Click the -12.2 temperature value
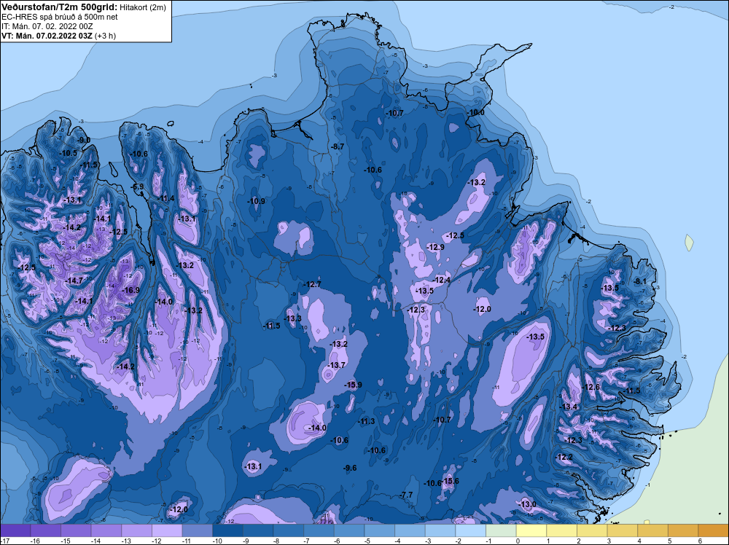This screenshot has height=545, width=729. 564,457
